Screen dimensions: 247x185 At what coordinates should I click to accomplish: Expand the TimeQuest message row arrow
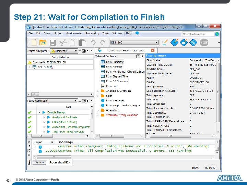pyautogui.click(x=35, y=147)
